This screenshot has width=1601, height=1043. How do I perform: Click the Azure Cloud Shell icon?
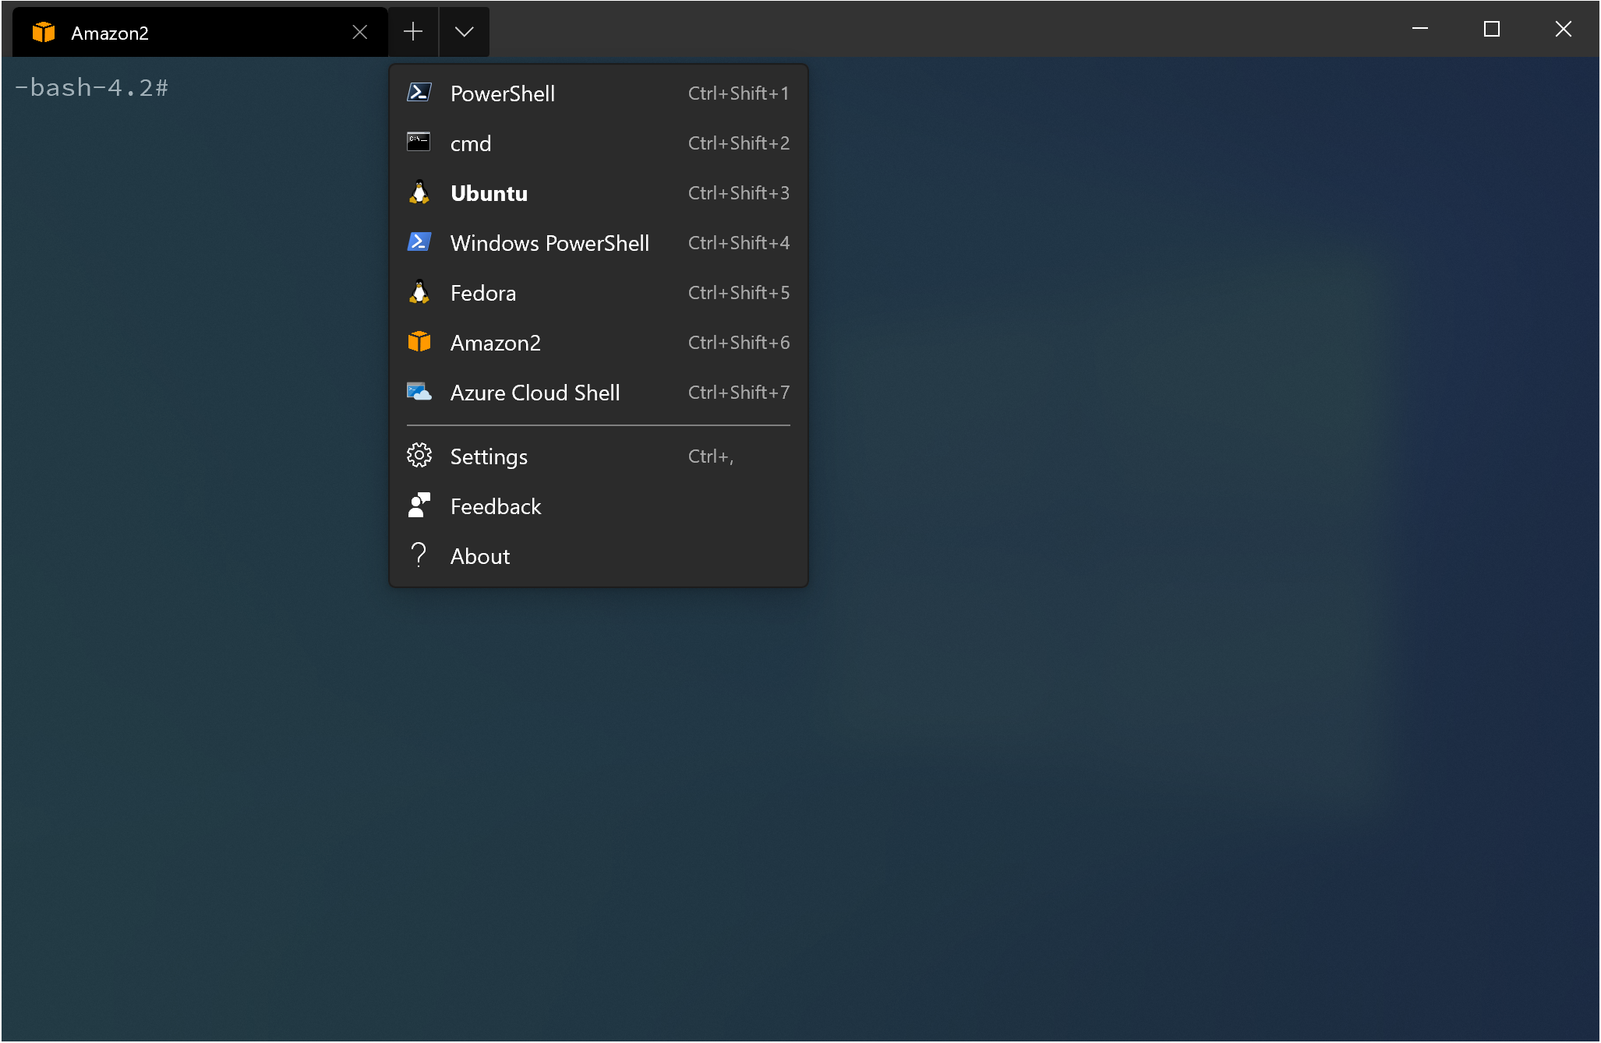[x=419, y=392]
